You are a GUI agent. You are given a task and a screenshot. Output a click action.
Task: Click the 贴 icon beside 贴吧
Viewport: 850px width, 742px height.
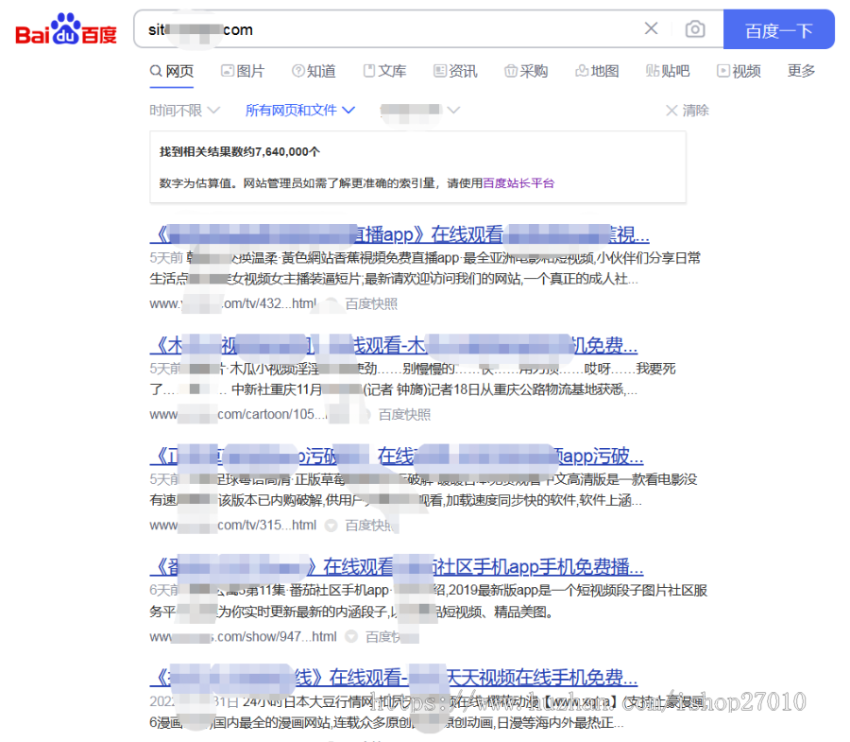tap(652, 71)
